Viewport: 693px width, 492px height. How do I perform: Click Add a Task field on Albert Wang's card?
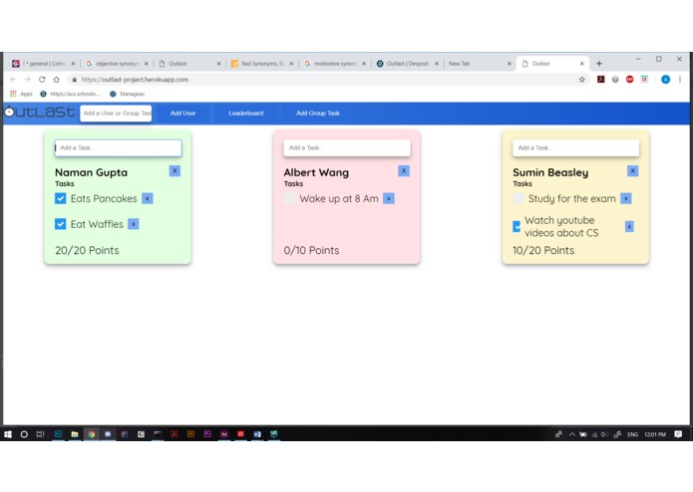click(347, 147)
